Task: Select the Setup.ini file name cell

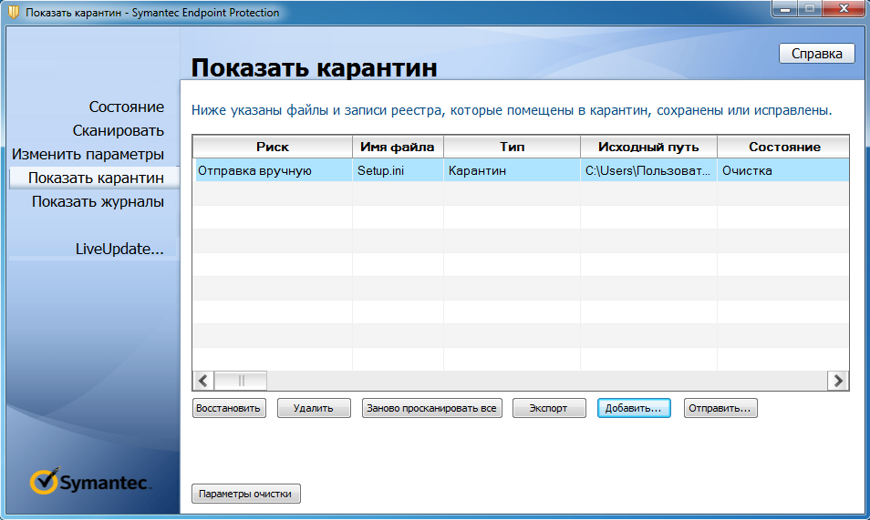Action: [x=398, y=170]
